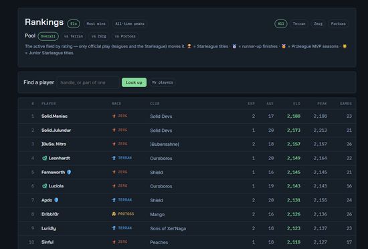Open player Farnsworth
The width and height of the screenshot is (368, 249).
[53, 172]
